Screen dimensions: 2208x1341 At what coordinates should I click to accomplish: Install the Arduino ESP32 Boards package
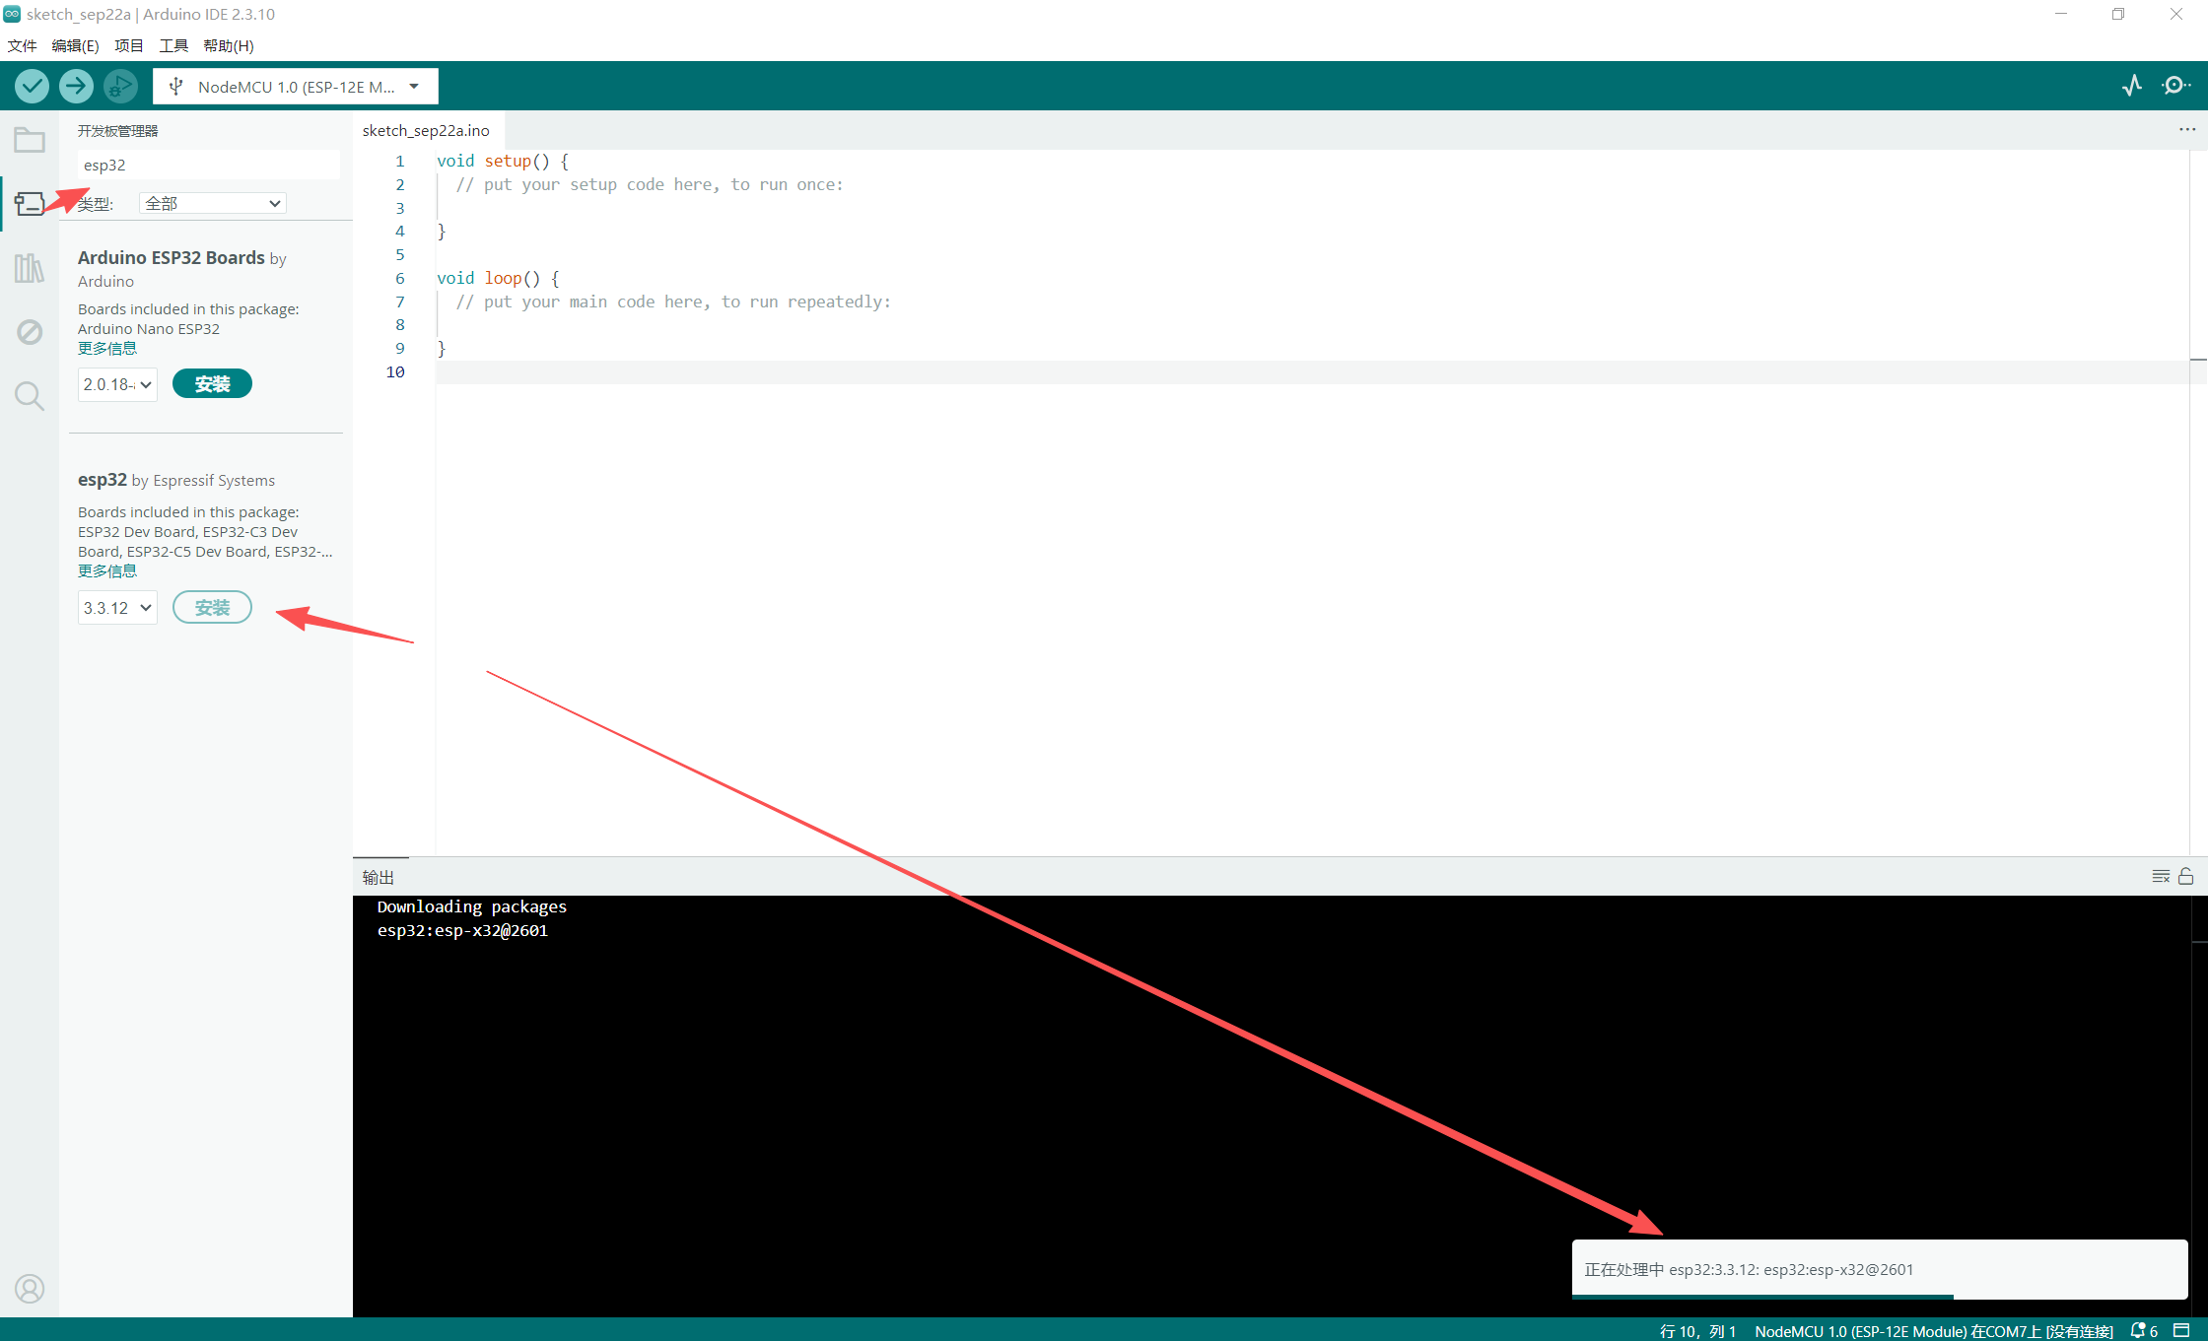(x=212, y=384)
